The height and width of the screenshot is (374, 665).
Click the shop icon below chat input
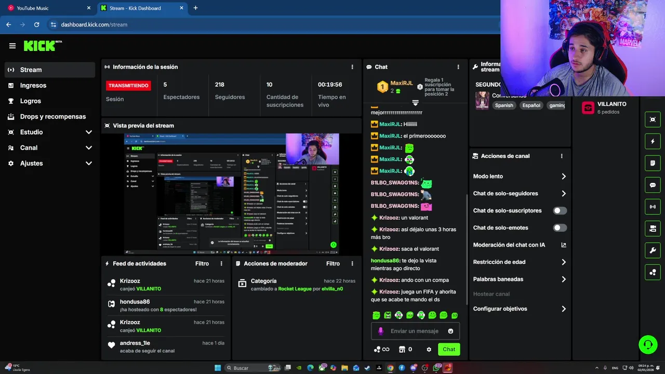(x=402, y=350)
